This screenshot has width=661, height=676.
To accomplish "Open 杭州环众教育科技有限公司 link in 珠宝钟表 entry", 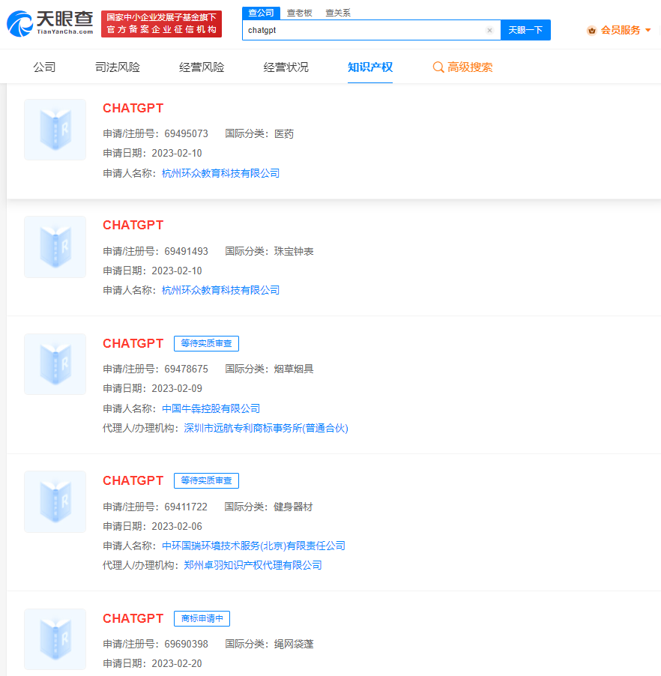I will [221, 290].
